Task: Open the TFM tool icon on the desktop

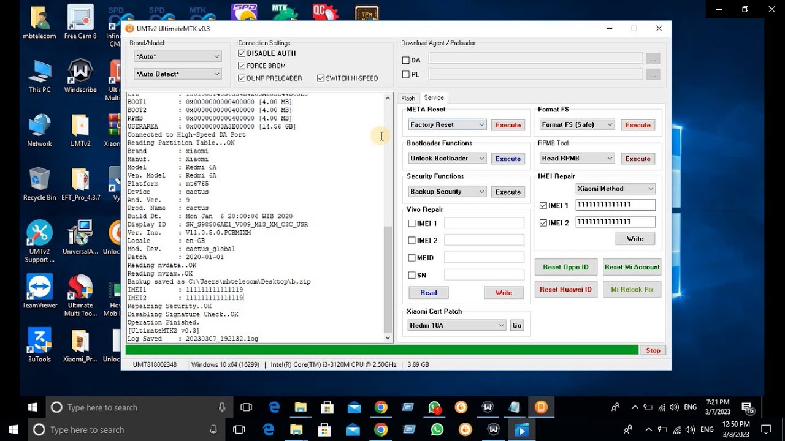Action: 367,13
